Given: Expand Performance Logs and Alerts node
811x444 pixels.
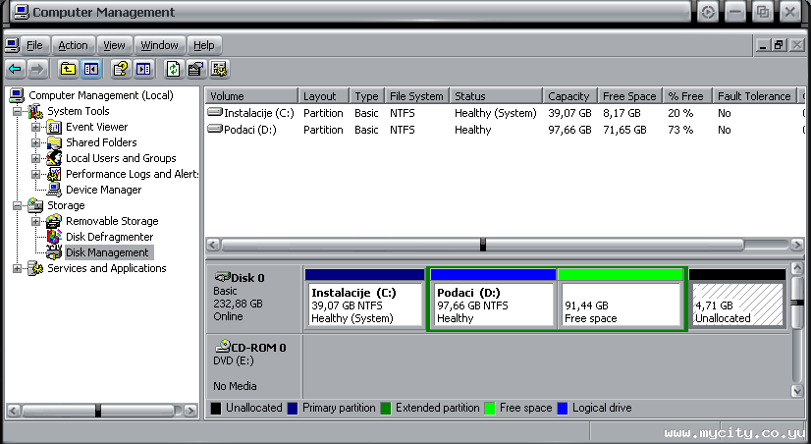Looking at the screenshot, I should tap(35, 174).
